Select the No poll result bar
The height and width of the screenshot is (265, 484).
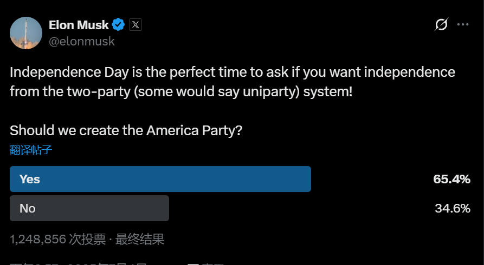click(x=89, y=208)
